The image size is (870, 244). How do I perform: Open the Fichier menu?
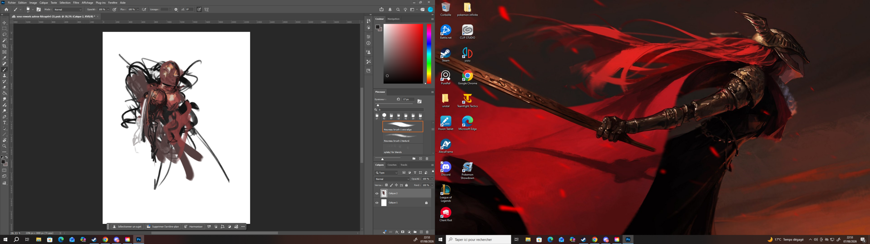coord(12,2)
